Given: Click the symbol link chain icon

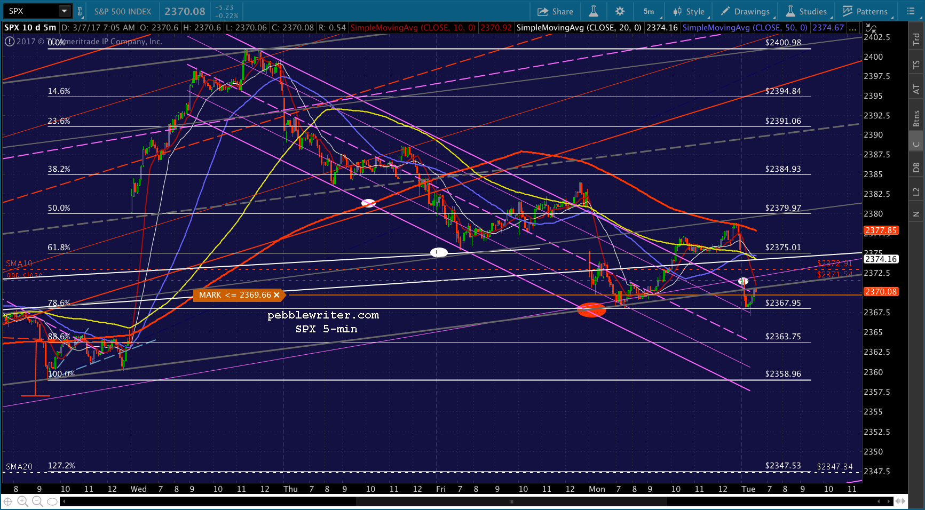Looking at the screenshot, I should click(x=80, y=11).
